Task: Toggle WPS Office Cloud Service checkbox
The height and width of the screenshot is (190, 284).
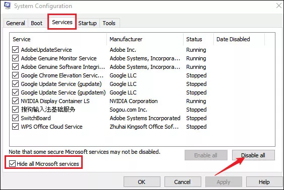Action: pos(16,127)
